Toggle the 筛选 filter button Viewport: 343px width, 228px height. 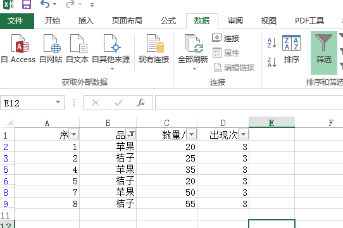click(x=324, y=53)
